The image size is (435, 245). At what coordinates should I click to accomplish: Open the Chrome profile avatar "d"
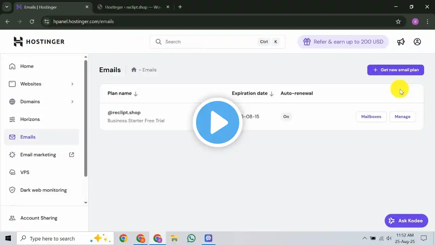click(415, 21)
